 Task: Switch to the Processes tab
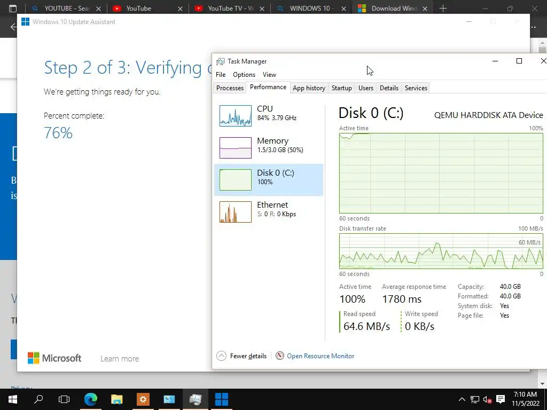tap(230, 88)
